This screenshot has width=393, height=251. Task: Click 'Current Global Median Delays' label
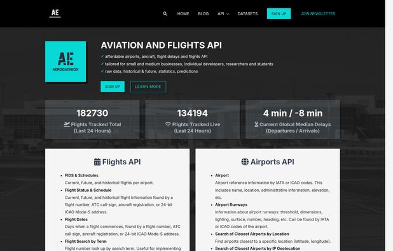pos(295,124)
